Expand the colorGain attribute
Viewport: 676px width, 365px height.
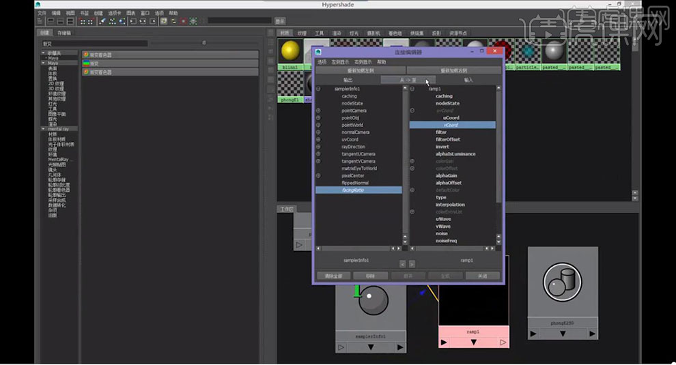412,161
